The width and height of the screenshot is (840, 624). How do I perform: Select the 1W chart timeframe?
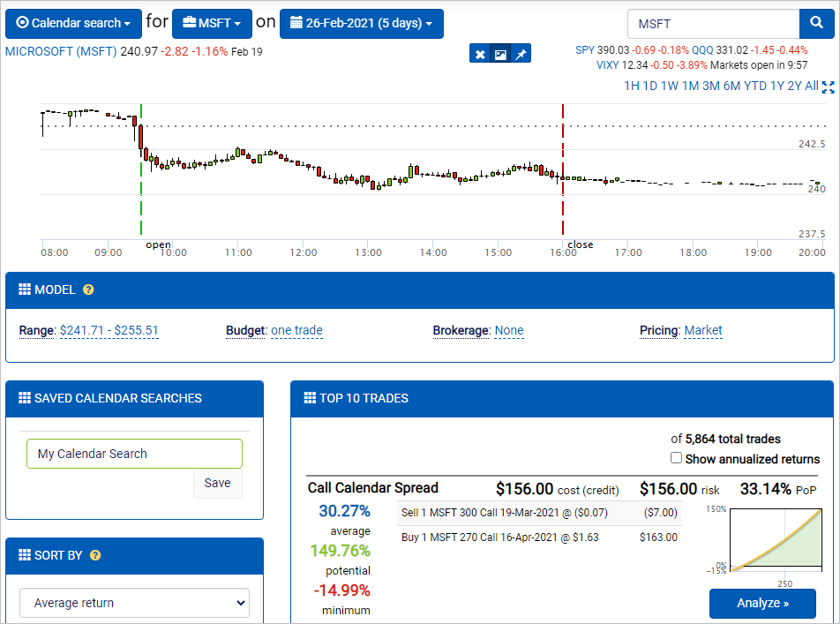coord(670,86)
